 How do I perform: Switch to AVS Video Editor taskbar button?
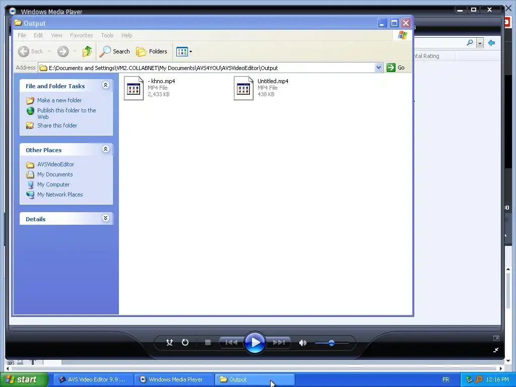(93, 379)
